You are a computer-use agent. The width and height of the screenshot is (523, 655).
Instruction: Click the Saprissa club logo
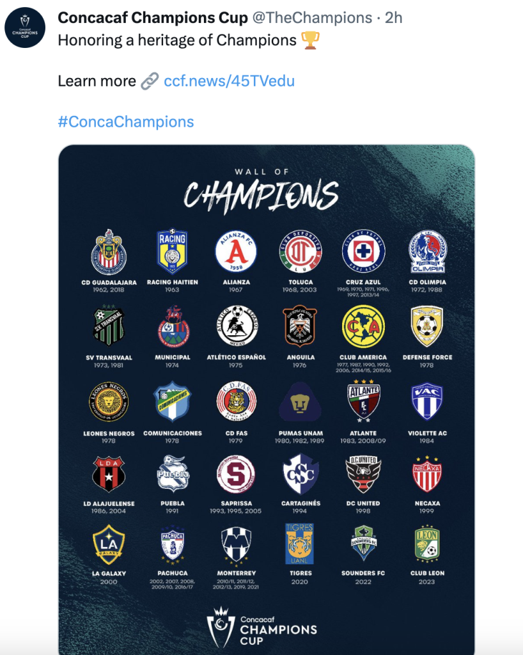(x=236, y=475)
